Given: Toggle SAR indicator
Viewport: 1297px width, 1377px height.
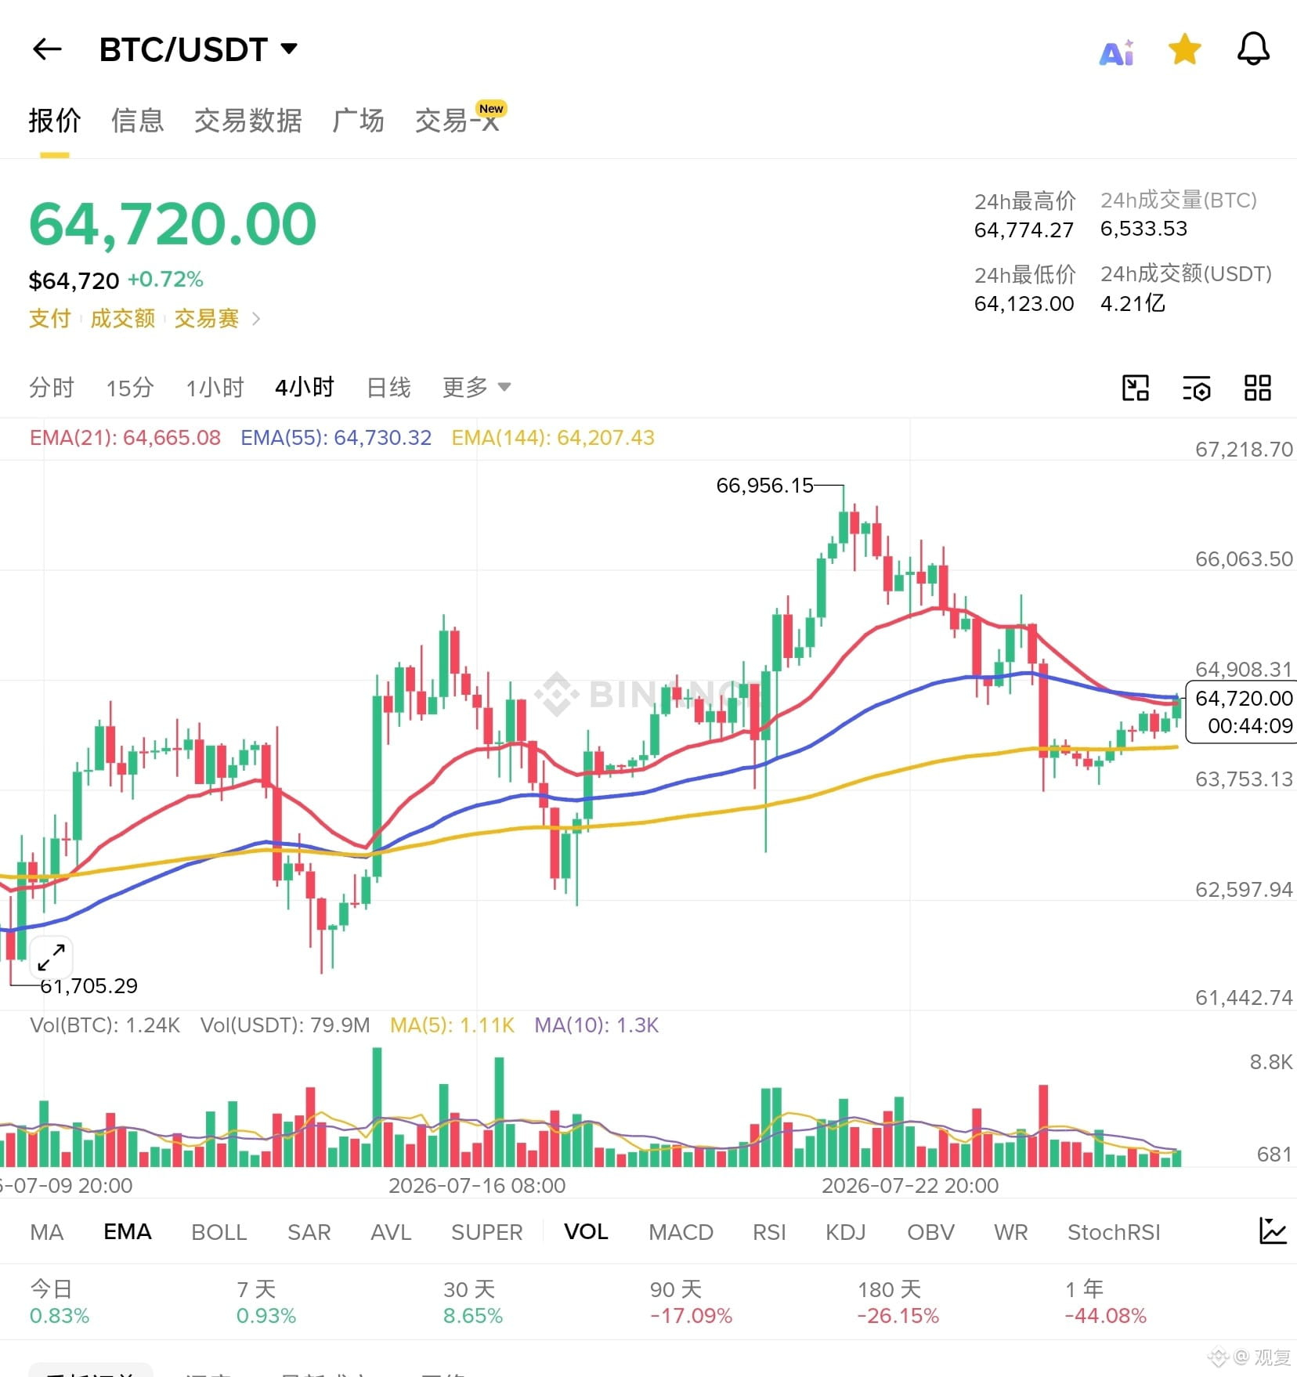Looking at the screenshot, I should click(309, 1232).
